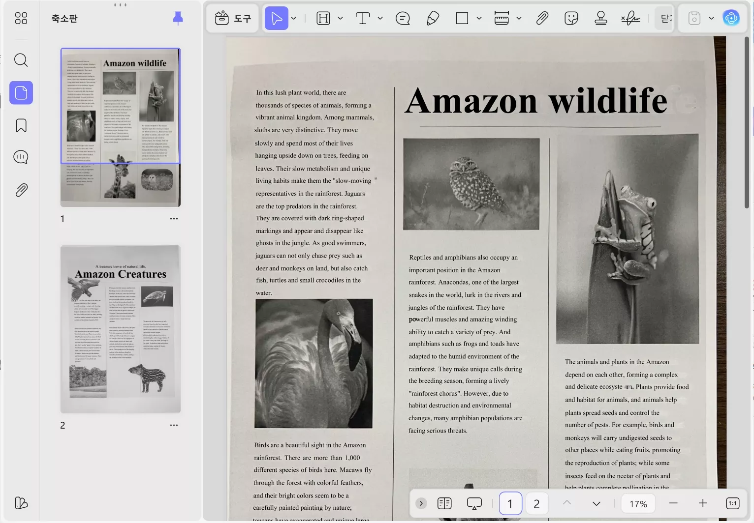Select the stamp tool icon
Image resolution: width=754 pixels, height=523 pixels.
tap(600, 19)
